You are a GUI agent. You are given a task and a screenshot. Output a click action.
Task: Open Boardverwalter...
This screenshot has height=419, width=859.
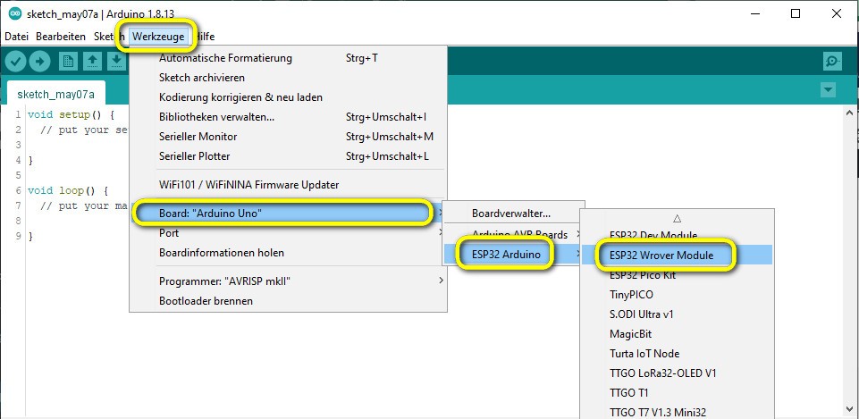(514, 214)
